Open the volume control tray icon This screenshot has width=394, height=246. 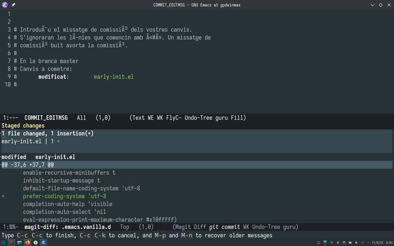pyautogui.click(x=357, y=243)
